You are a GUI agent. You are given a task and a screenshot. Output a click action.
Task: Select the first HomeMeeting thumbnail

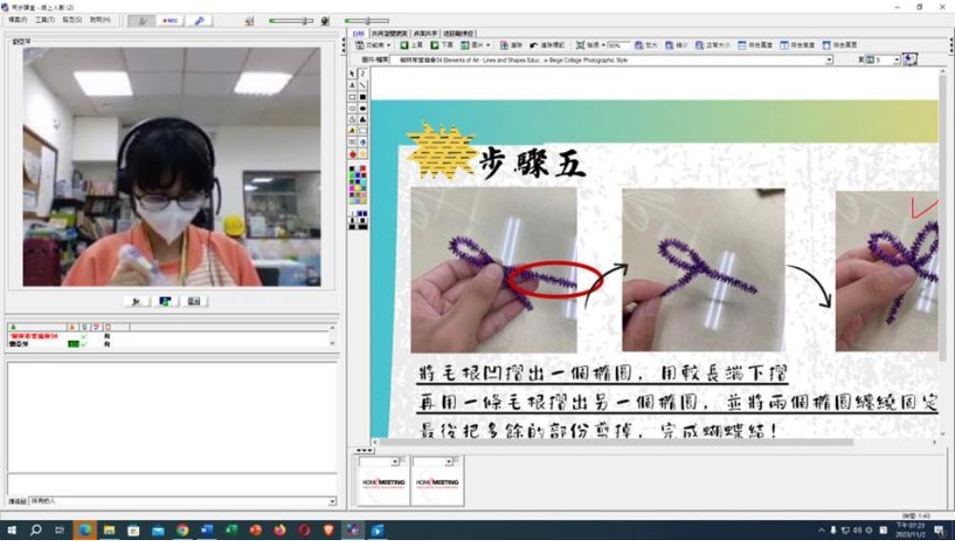click(x=383, y=482)
